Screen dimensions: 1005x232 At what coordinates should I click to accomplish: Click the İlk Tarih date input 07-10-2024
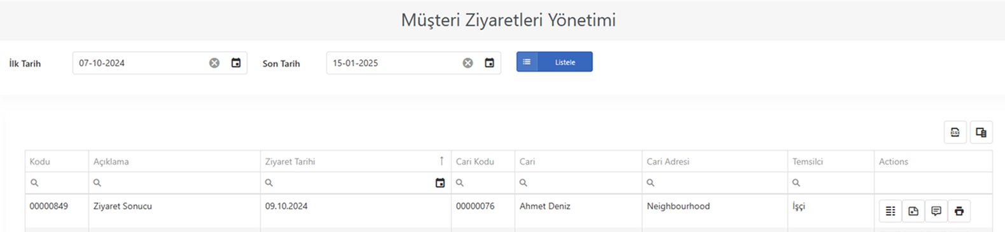pos(140,63)
